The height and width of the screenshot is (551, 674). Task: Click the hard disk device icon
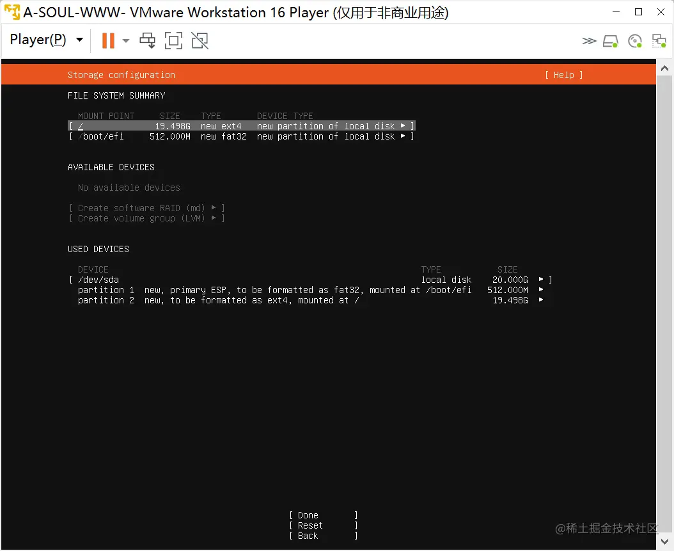click(x=611, y=42)
